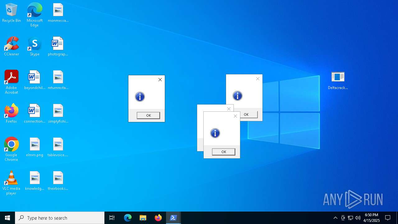398x224 pixels.
Task: Open the Meet Now tray icon
Action: (343, 218)
